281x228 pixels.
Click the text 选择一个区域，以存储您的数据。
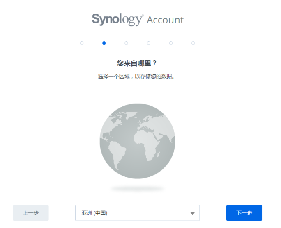(136, 77)
